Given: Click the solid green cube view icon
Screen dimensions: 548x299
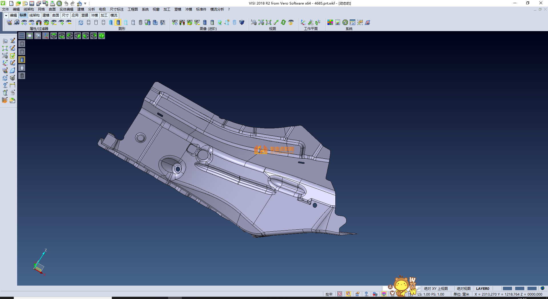Looking at the screenshot, I should (x=102, y=36).
